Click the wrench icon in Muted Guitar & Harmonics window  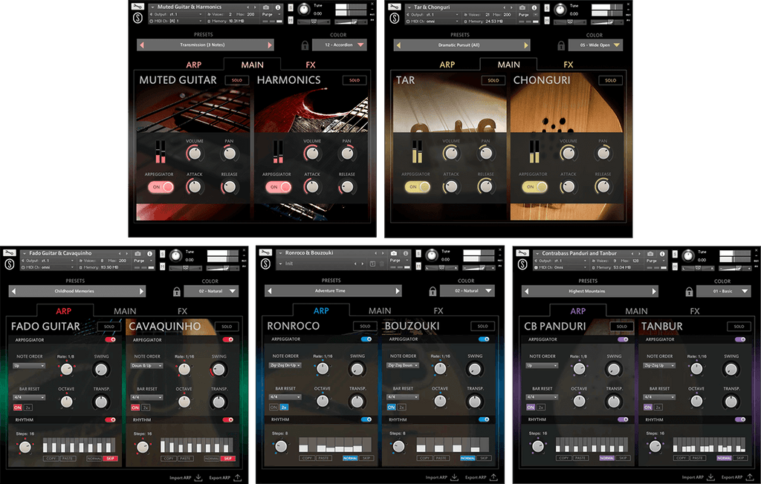(x=137, y=7)
